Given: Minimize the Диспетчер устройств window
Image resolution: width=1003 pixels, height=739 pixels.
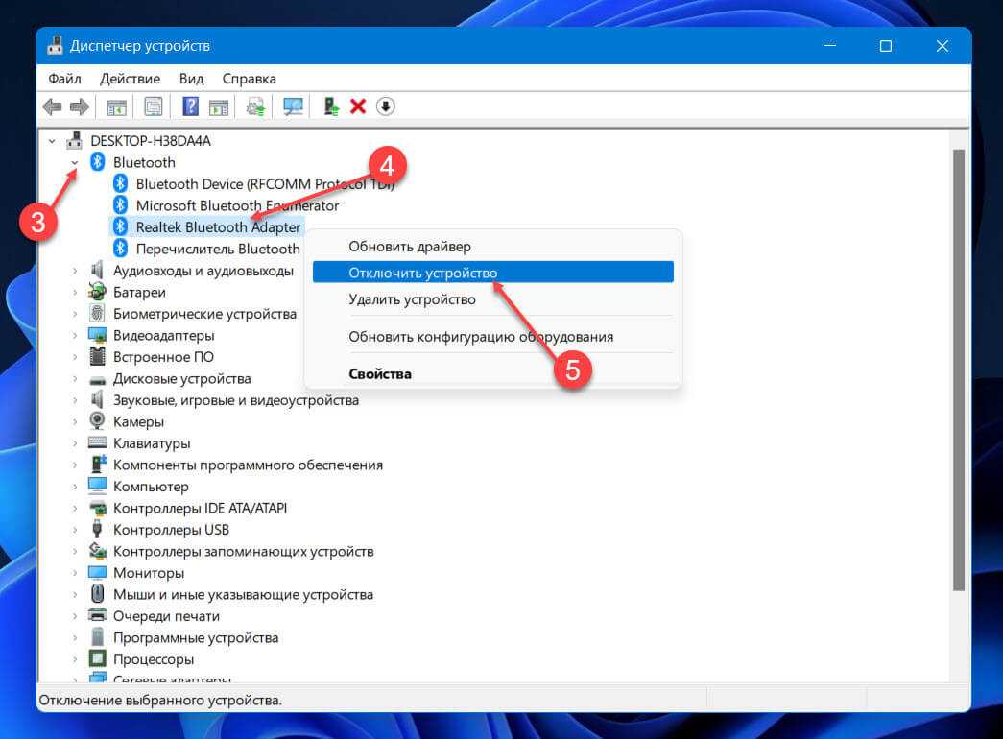Looking at the screenshot, I should click(x=829, y=46).
